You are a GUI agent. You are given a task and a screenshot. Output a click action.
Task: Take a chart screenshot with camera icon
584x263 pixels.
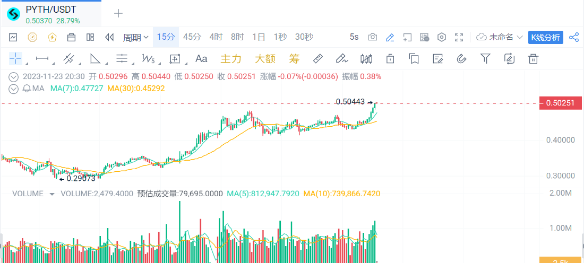[x=373, y=37]
